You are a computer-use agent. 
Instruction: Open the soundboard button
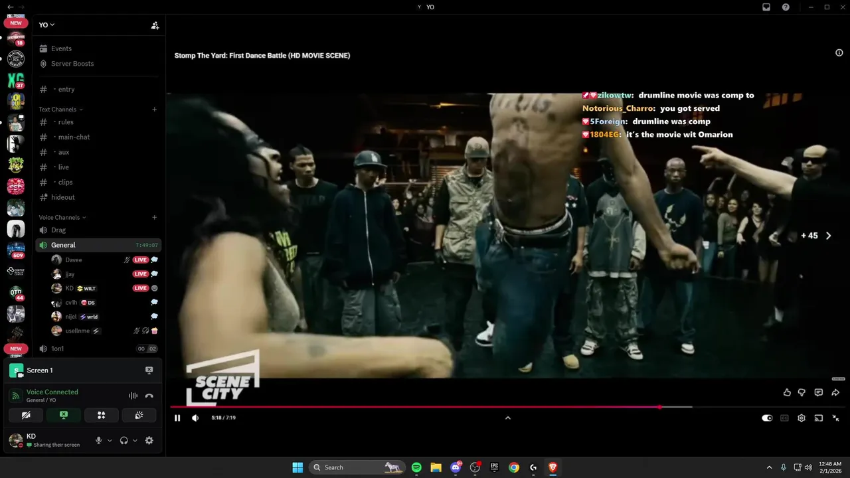(139, 415)
